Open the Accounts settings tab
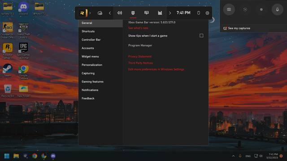The image size is (287, 161). coord(100,48)
